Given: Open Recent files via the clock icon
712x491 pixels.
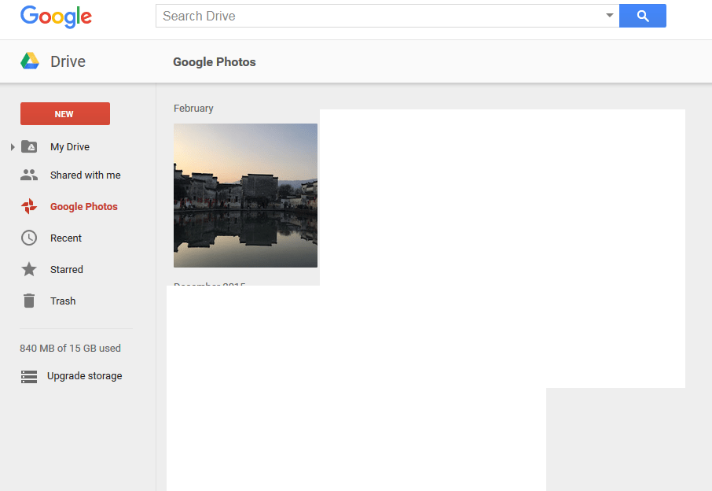Looking at the screenshot, I should pos(29,238).
